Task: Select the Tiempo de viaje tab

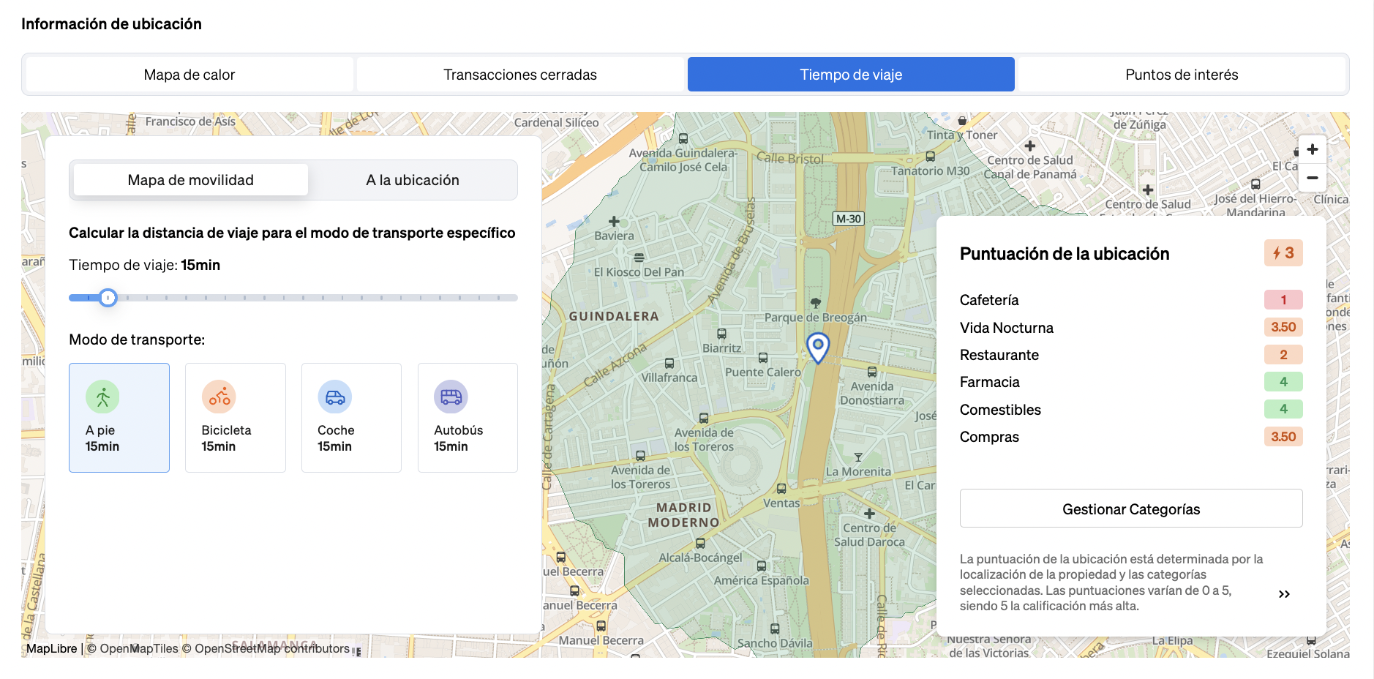Action: pos(851,75)
